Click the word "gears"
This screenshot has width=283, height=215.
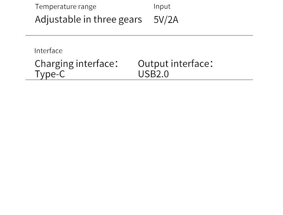coord(130,20)
